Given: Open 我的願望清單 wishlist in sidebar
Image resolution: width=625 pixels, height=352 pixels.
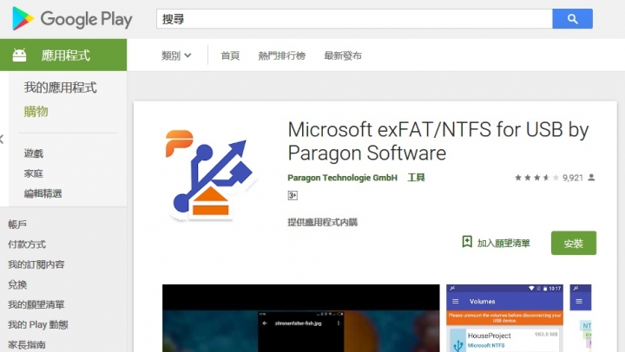Looking at the screenshot, I should [36, 304].
